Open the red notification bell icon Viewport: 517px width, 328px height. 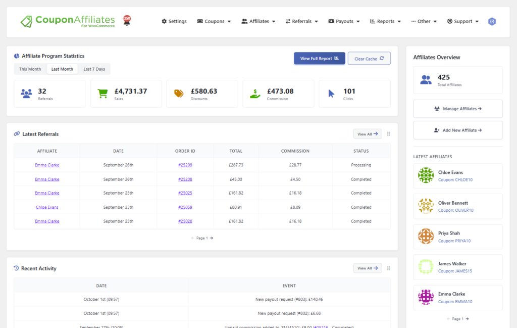click(x=127, y=20)
